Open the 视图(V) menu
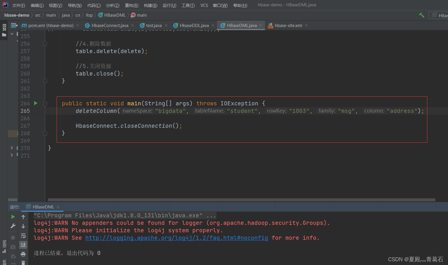This screenshot has width=448, height=265. tap(55, 5)
